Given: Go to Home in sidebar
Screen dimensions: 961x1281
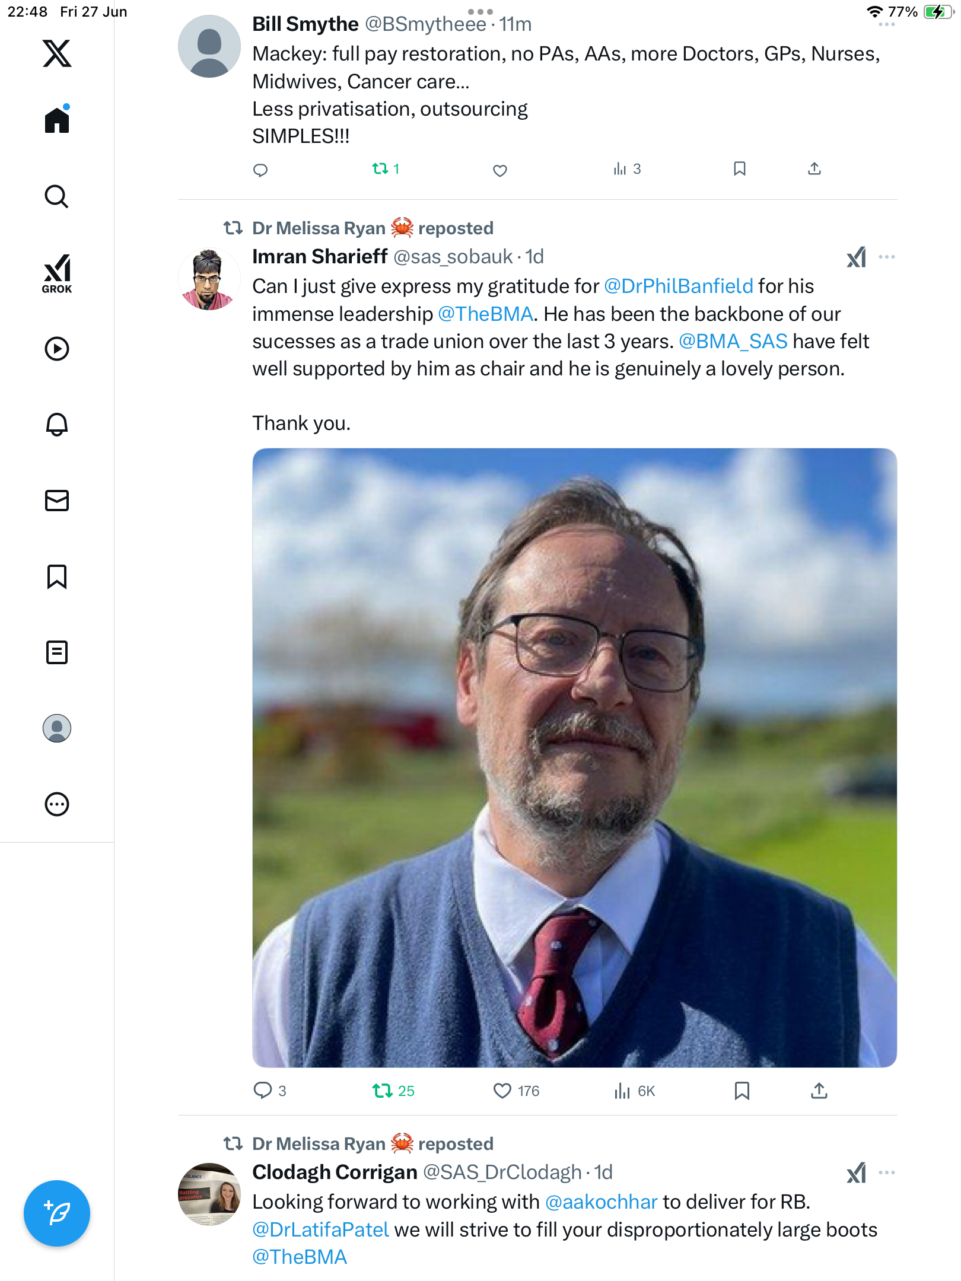Looking at the screenshot, I should point(57,120).
